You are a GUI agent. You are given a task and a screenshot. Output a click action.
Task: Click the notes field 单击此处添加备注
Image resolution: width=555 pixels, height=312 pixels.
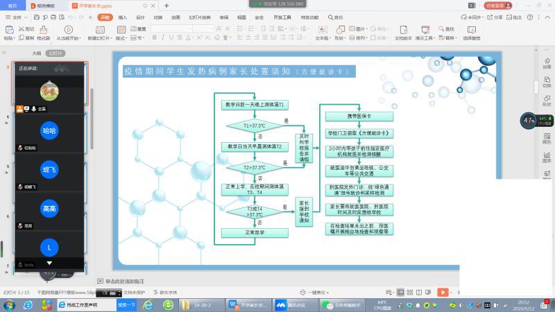[125, 281]
